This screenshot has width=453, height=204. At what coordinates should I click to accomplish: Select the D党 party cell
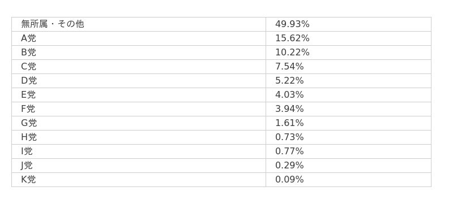pyautogui.click(x=139, y=81)
